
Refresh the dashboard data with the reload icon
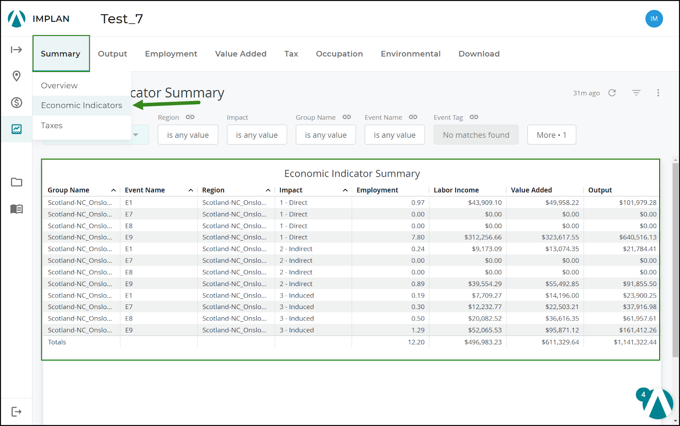click(x=612, y=93)
